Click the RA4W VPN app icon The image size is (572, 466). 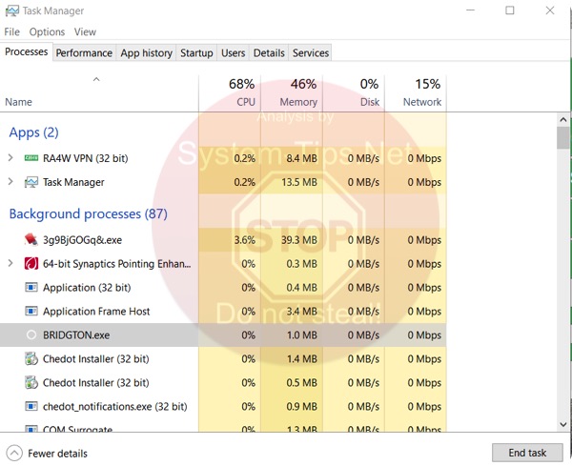(31, 158)
